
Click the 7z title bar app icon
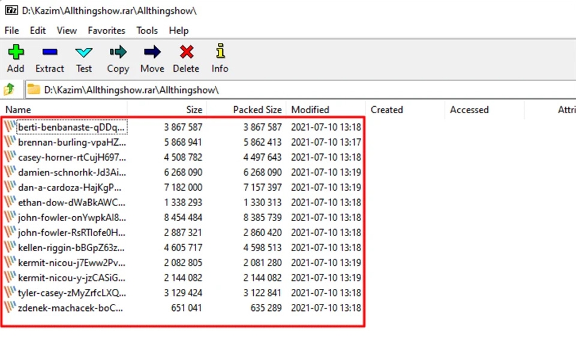click(11, 10)
